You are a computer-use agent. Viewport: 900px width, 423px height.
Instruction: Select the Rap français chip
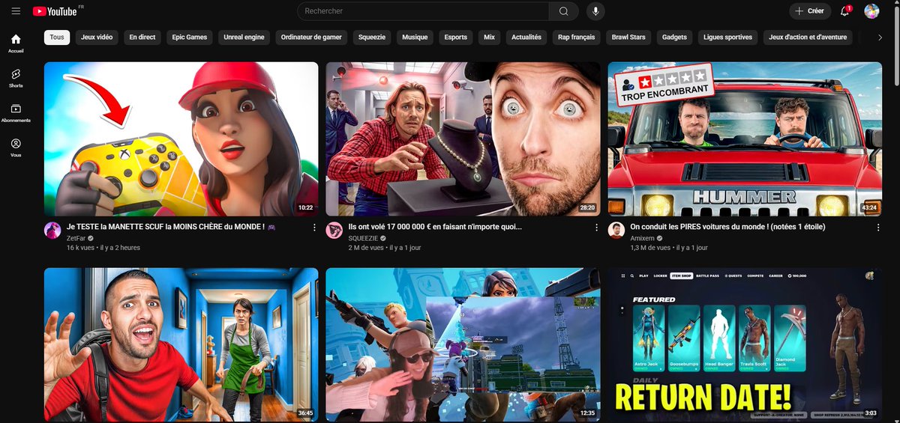coord(577,37)
